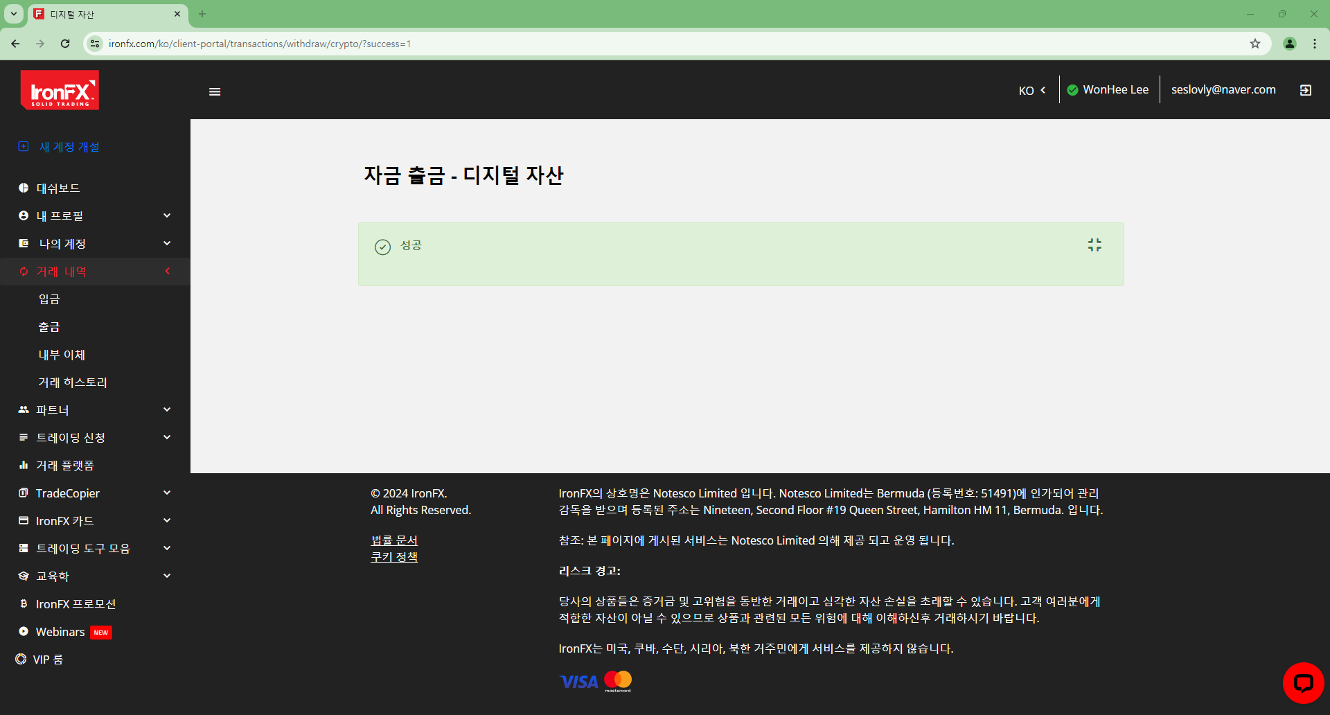Select the 대쉬보드 sidebar icon
Image resolution: width=1330 pixels, height=715 pixels.
pyautogui.click(x=23, y=188)
